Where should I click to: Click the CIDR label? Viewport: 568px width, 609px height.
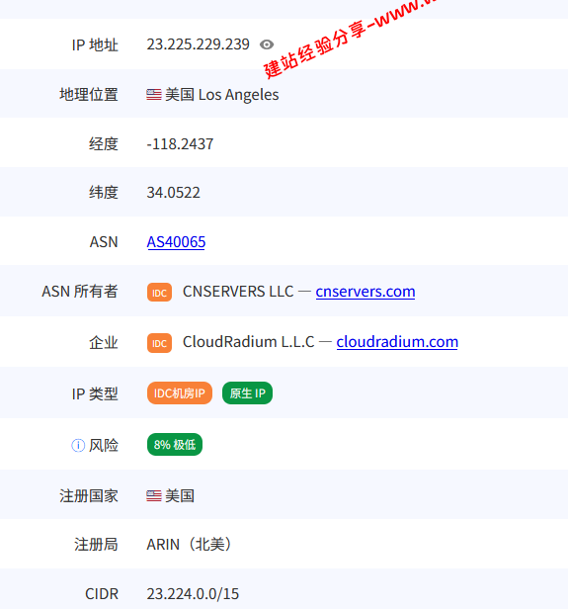click(x=102, y=594)
